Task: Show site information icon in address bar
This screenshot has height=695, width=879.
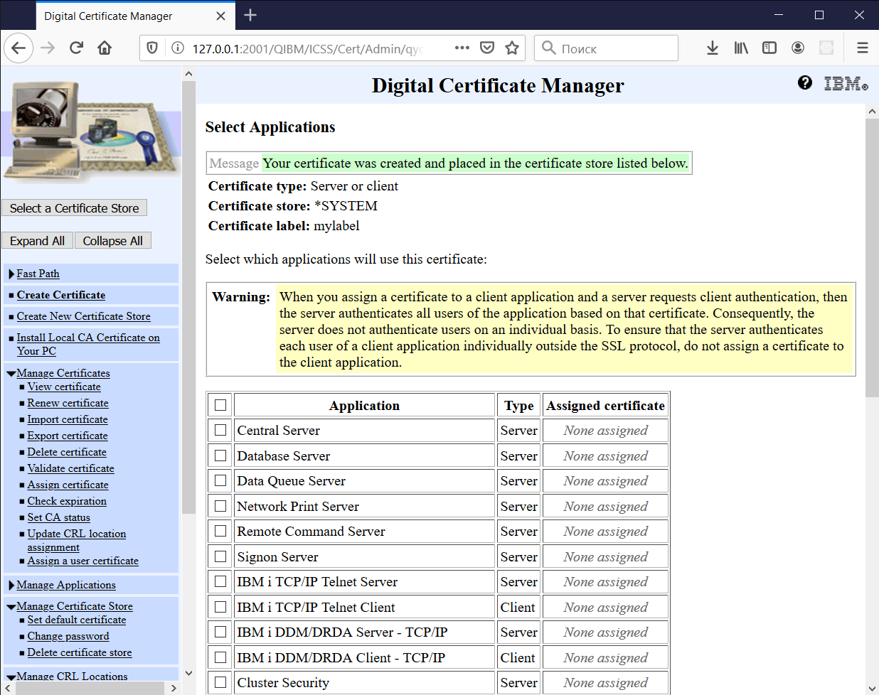Action: coord(177,48)
